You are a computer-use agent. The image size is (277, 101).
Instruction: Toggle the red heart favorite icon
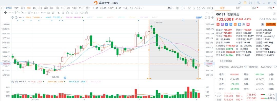coord(248,24)
